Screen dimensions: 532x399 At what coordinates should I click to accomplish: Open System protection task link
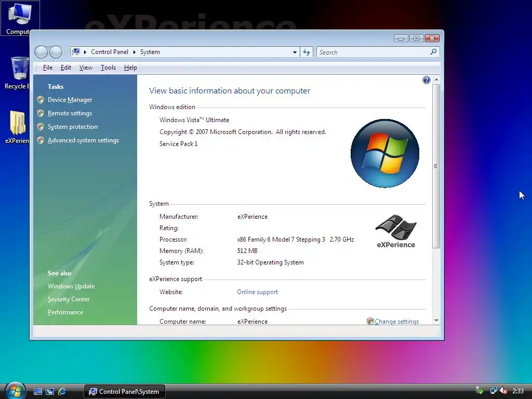tap(73, 127)
